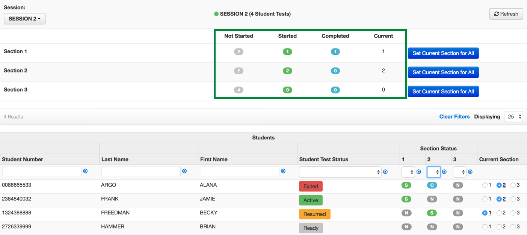
Task: Click the Student Number filter input field
Action: click(42, 172)
